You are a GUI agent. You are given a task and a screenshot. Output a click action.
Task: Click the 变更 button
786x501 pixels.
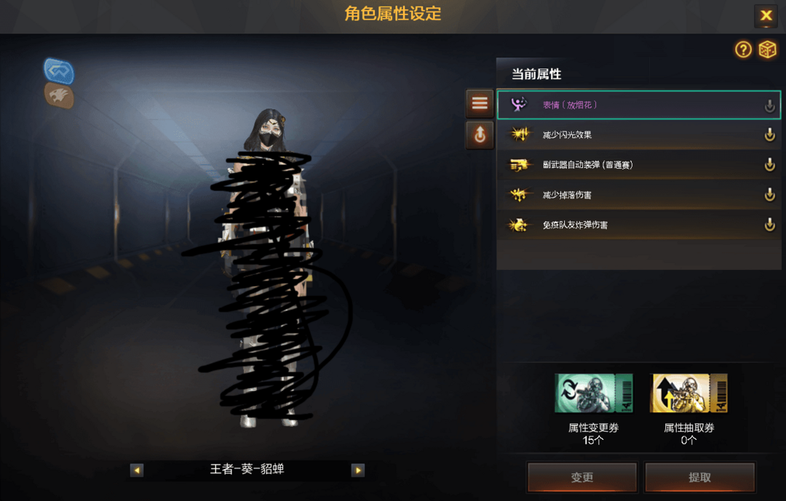(x=582, y=477)
